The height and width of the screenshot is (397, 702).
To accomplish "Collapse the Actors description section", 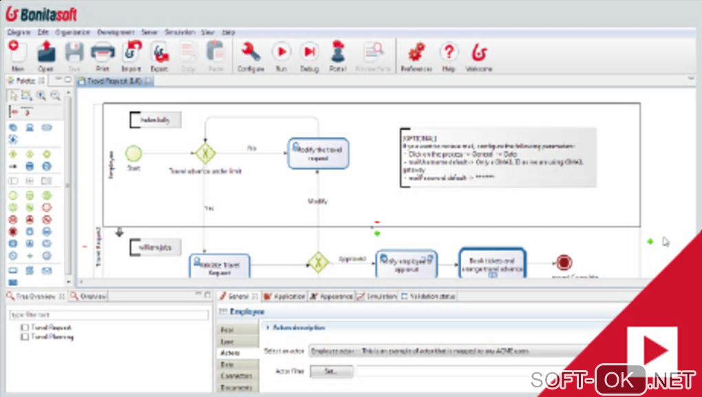I will (268, 328).
